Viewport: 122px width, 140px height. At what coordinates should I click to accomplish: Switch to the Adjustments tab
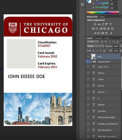click(x=92, y=16)
